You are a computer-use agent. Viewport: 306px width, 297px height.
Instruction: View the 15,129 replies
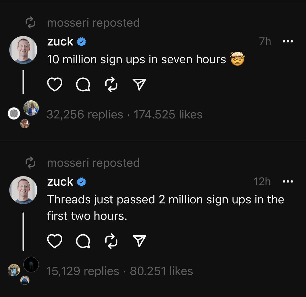click(83, 271)
